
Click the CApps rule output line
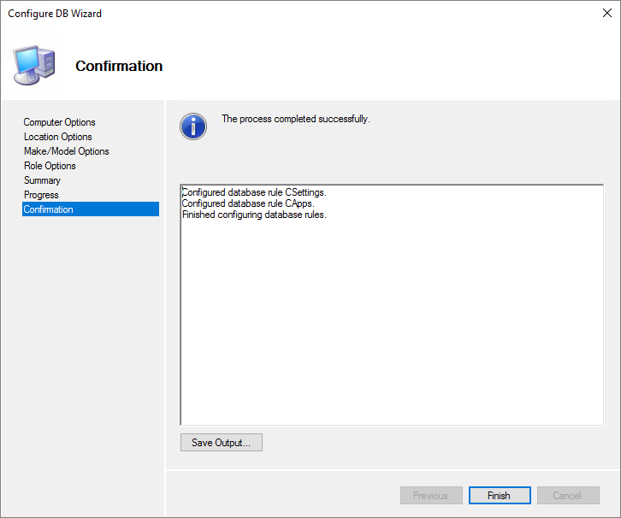point(248,203)
